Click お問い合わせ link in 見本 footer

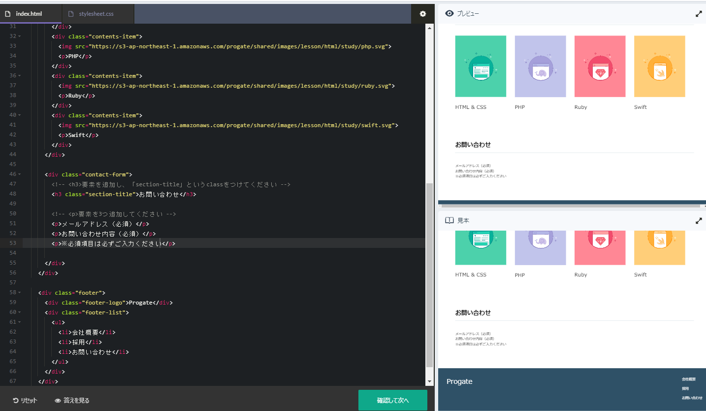(x=692, y=398)
